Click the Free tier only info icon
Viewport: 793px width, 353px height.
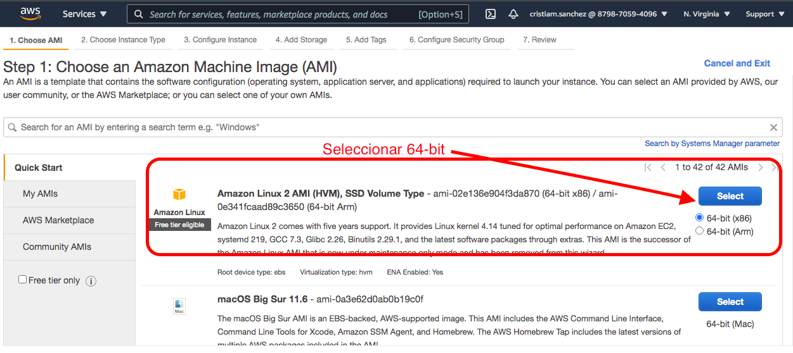point(91,281)
